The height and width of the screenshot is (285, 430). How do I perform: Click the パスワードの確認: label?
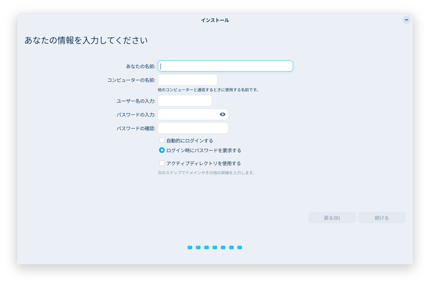pos(136,128)
